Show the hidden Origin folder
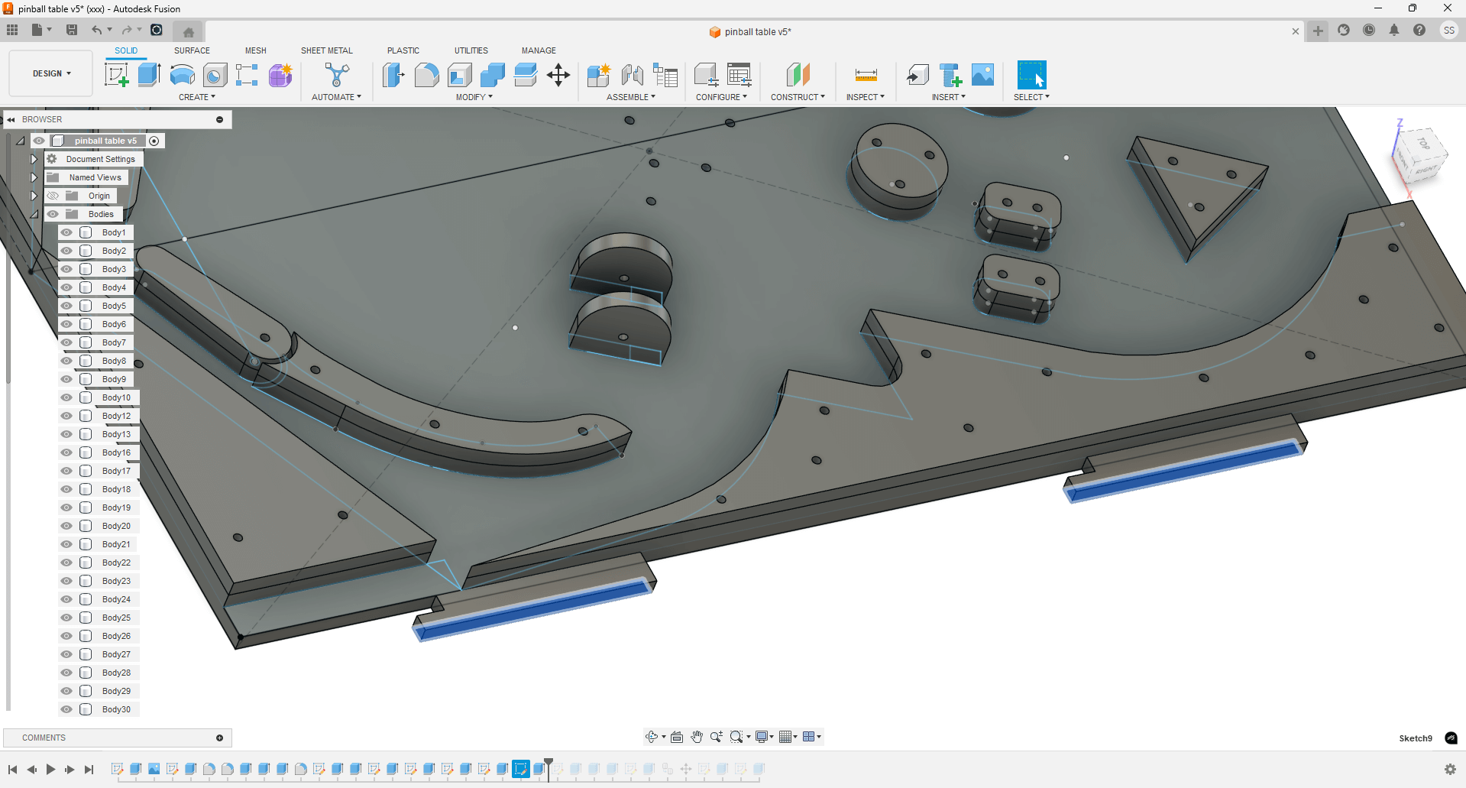1466x788 pixels. pyautogui.click(x=53, y=196)
